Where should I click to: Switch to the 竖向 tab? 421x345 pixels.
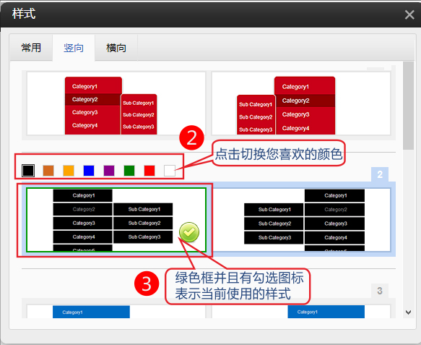pyautogui.click(x=74, y=48)
